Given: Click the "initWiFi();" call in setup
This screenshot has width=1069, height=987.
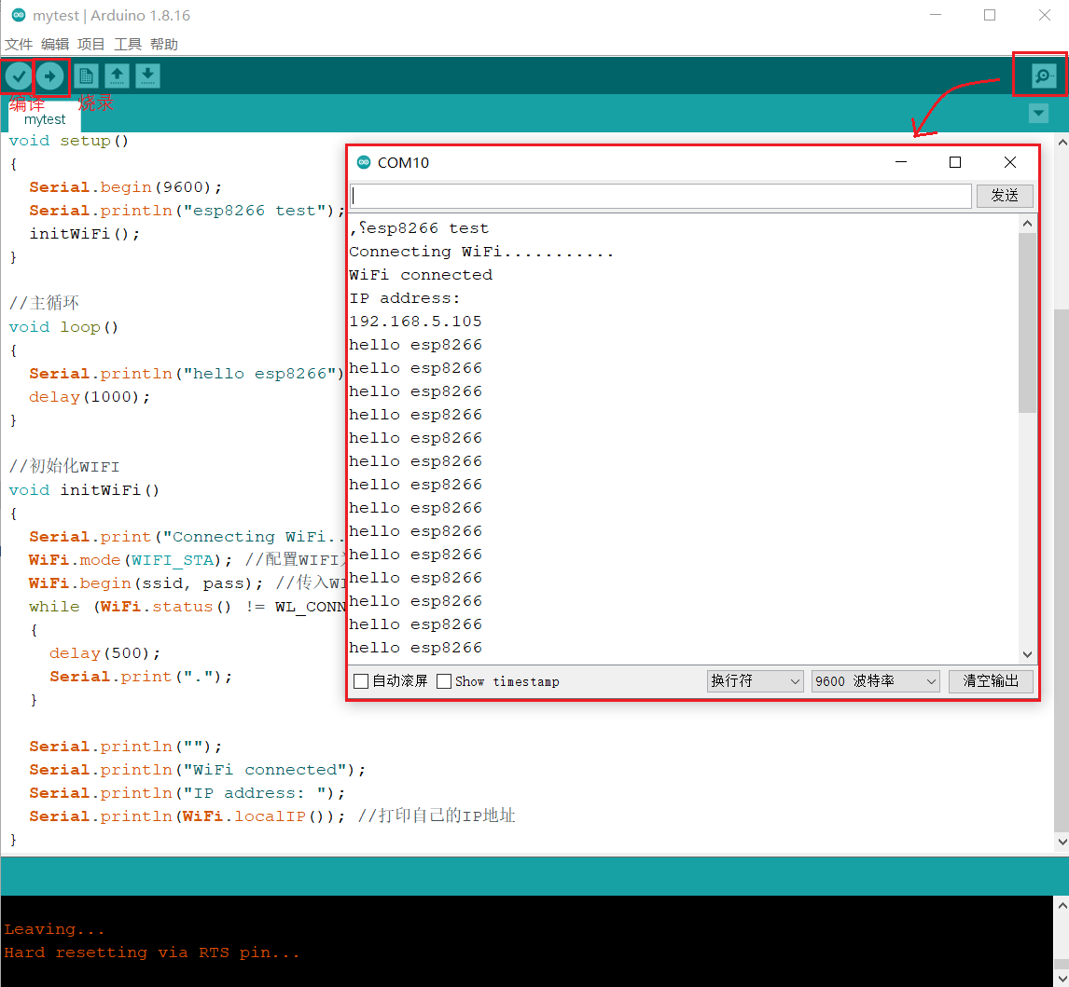Looking at the screenshot, I should 85,234.
